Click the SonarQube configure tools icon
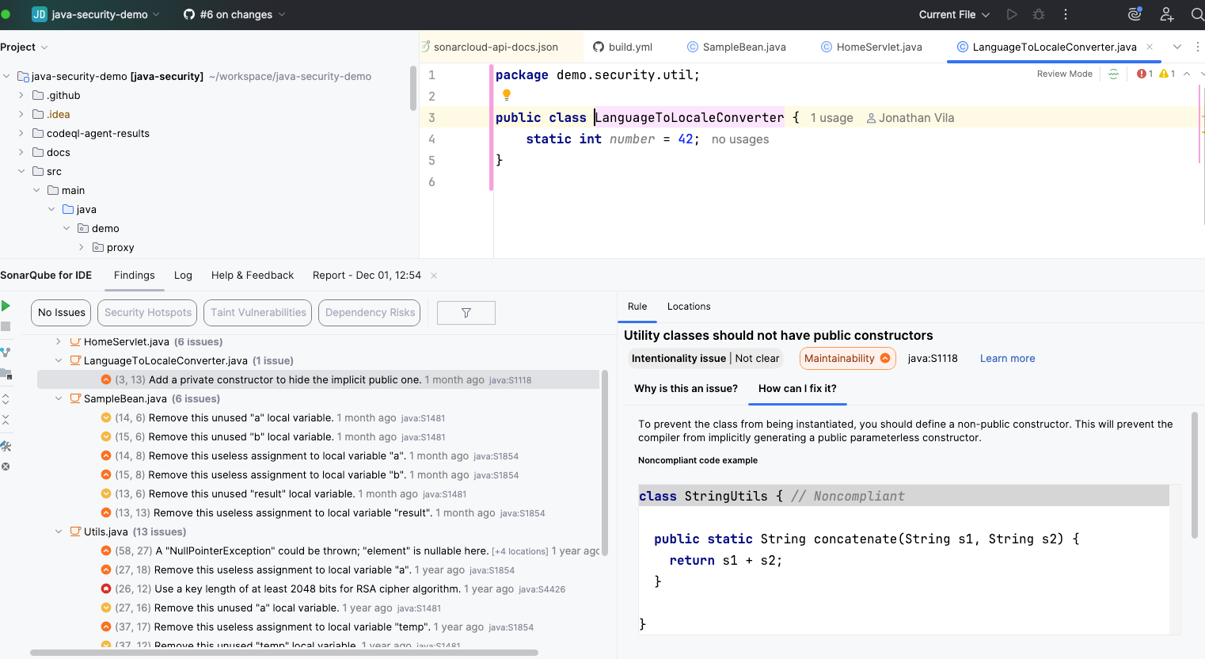This screenshot has width=1205, height=659. 6,446
